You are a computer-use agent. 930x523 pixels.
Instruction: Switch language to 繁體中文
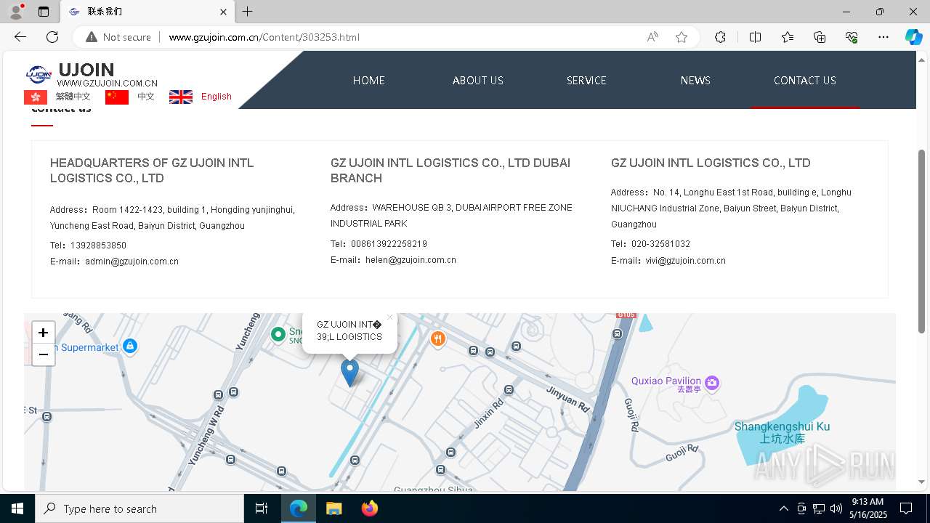pyautogui.click(x=73, y=97)
